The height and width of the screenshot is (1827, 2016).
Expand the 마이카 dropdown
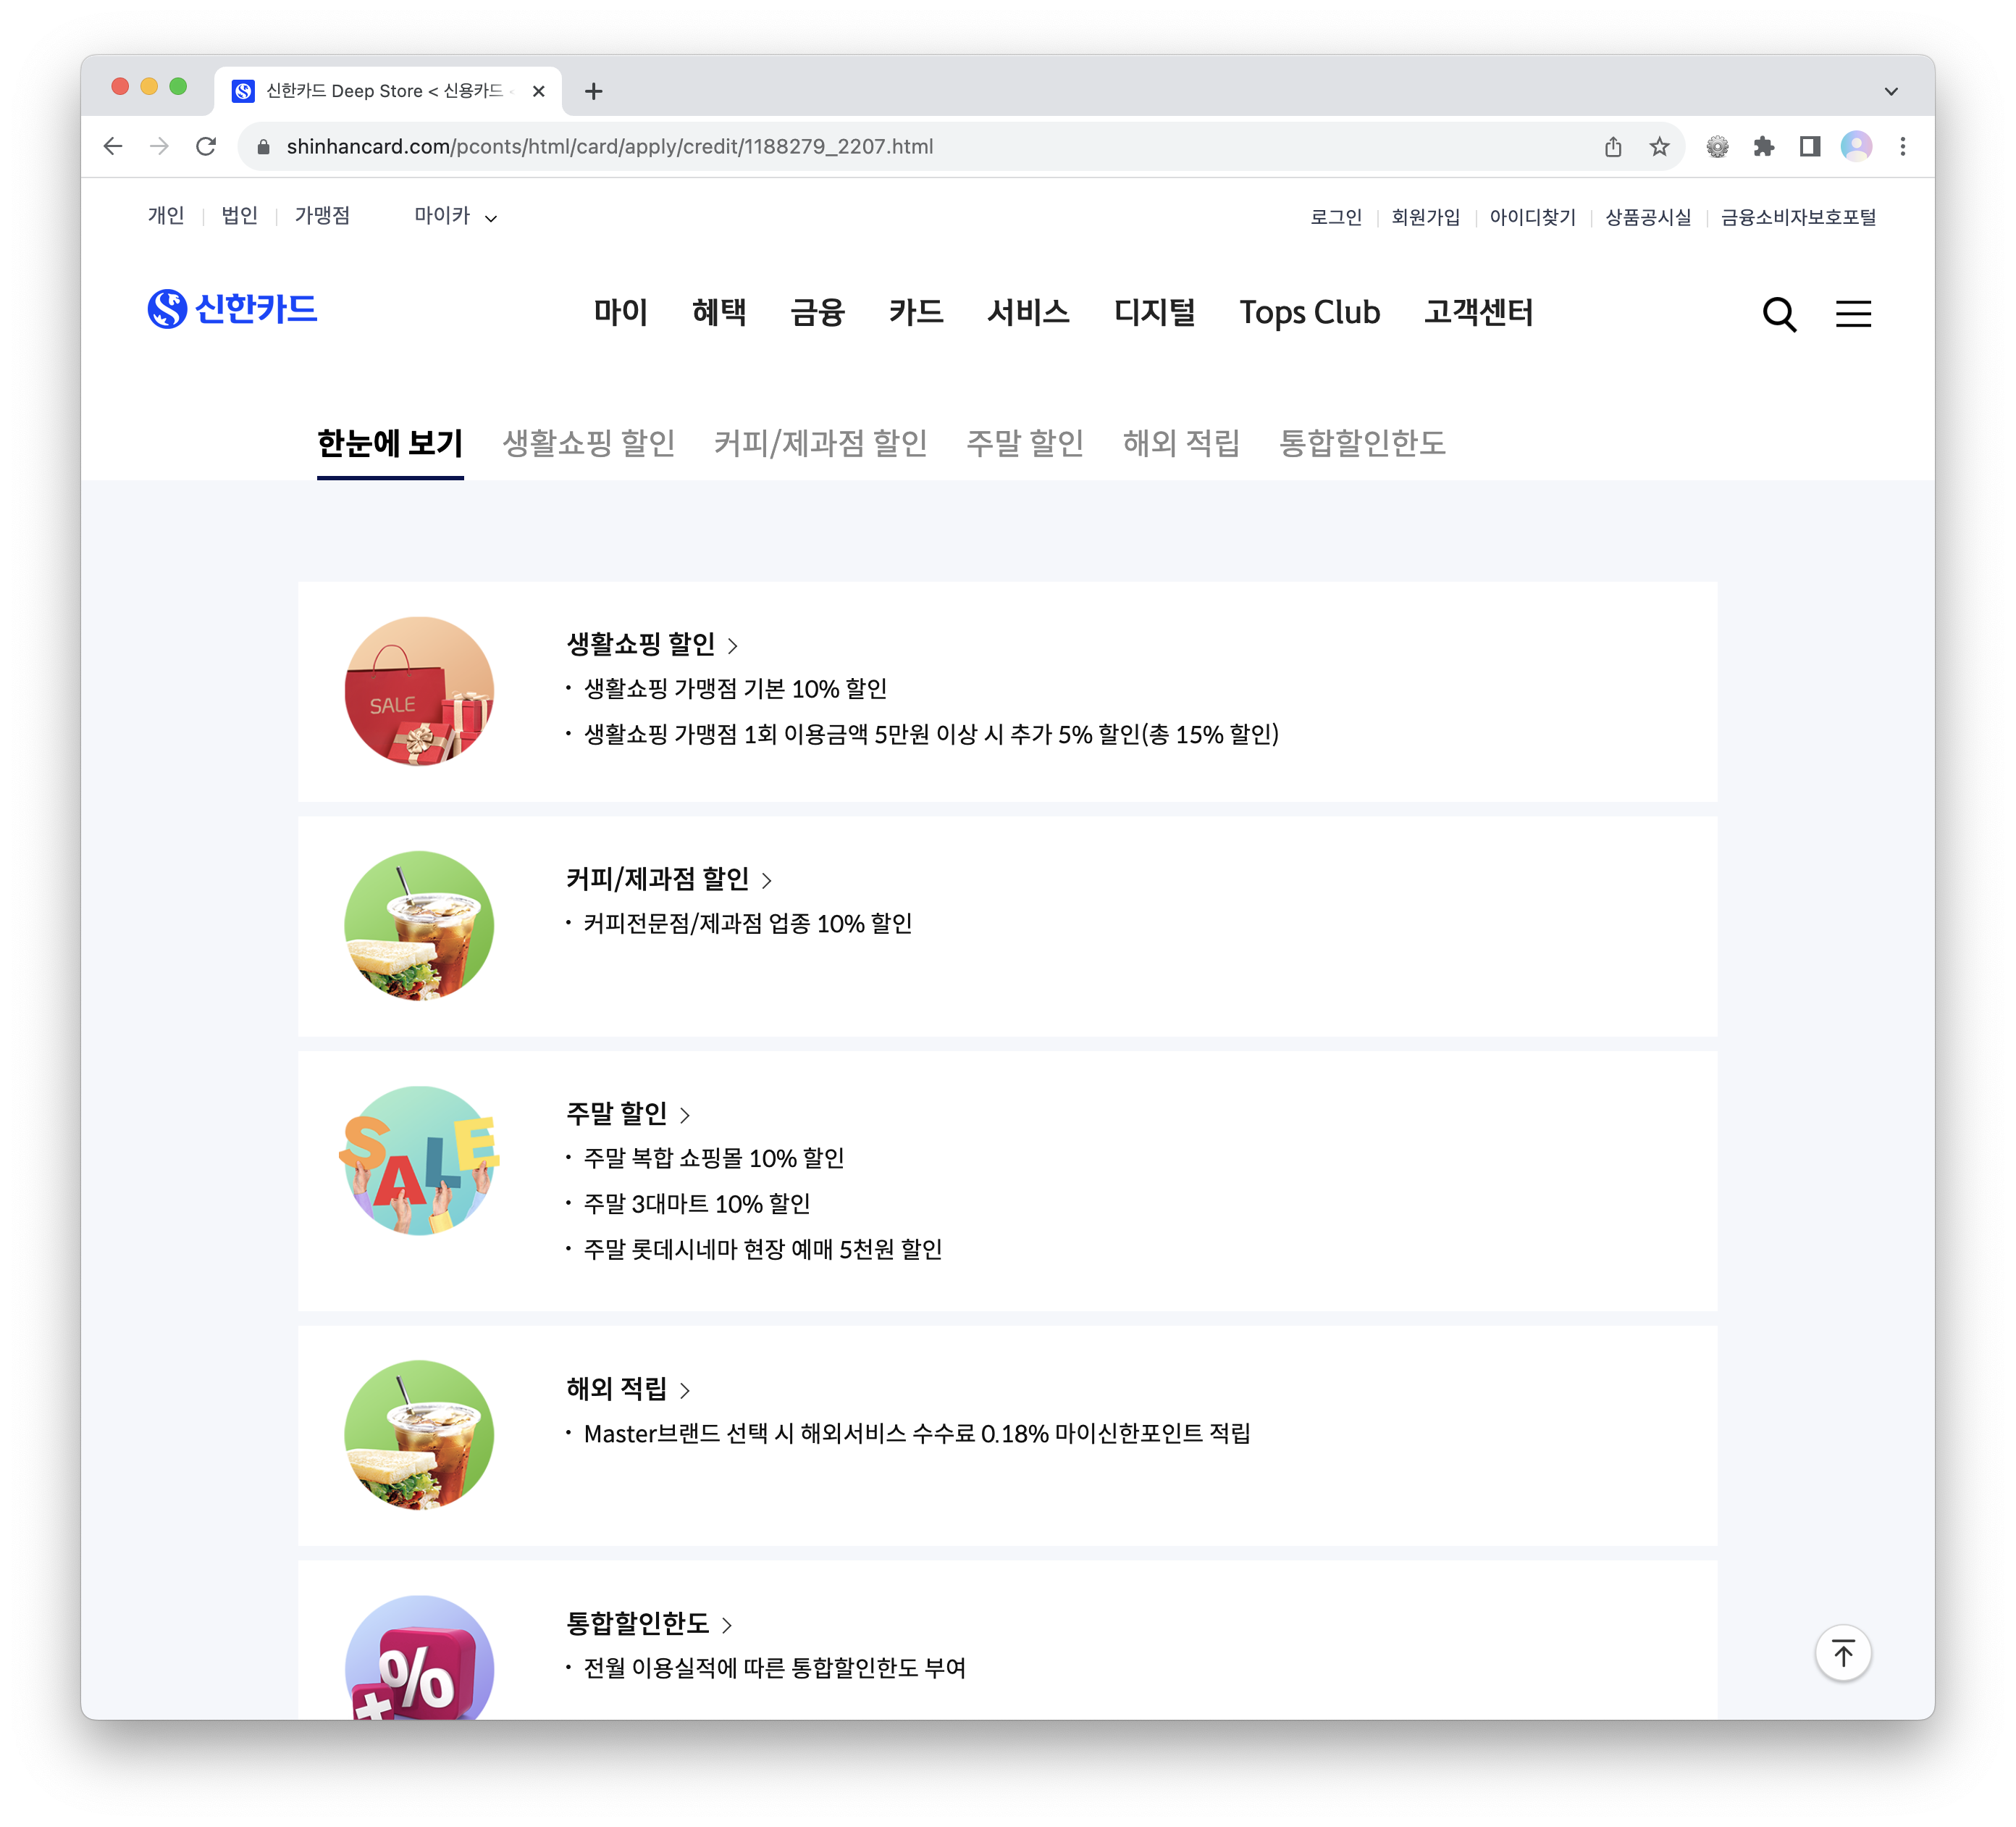(x=456, y=216)
